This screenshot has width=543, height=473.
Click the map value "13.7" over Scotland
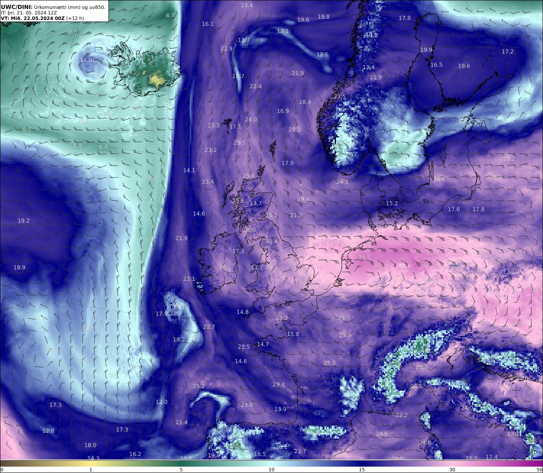click(256, 204)
